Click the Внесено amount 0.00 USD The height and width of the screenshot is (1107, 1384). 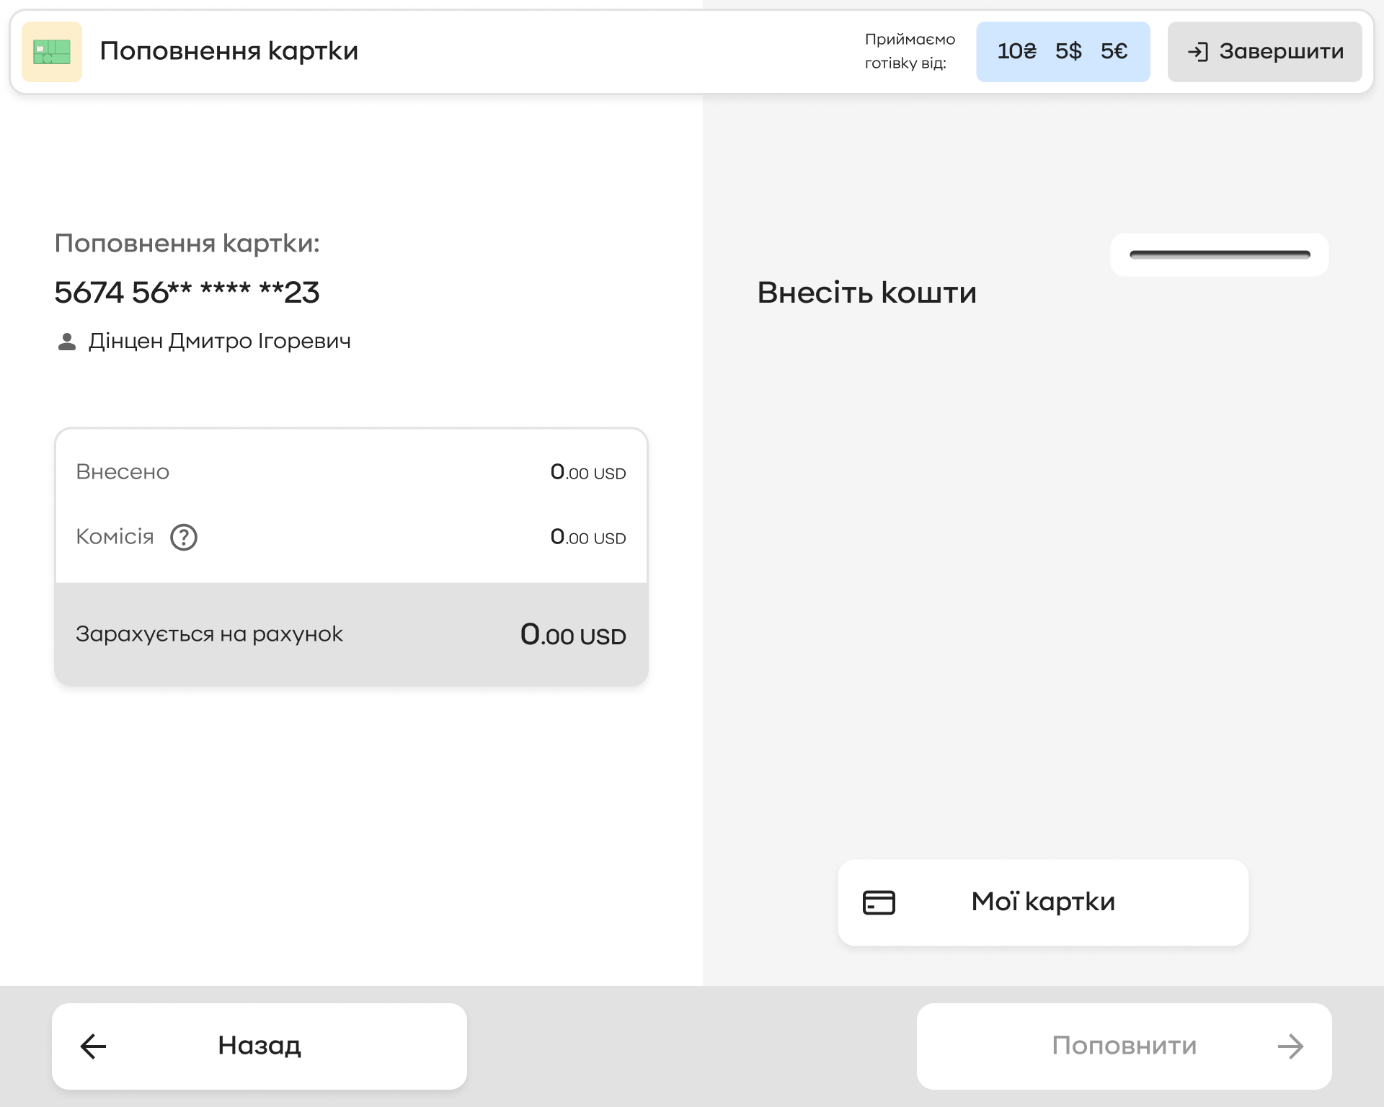click(x=588, y=473)
